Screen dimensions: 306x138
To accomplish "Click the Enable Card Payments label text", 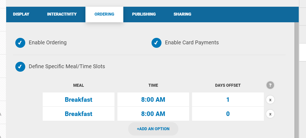I will pyautogui.click(x=192, y=42).
